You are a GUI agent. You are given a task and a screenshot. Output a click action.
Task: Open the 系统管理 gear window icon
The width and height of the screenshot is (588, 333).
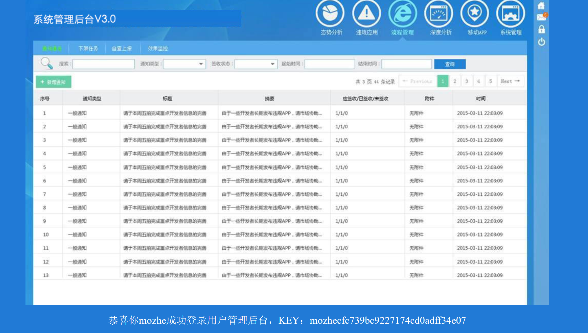click(511, 13)
